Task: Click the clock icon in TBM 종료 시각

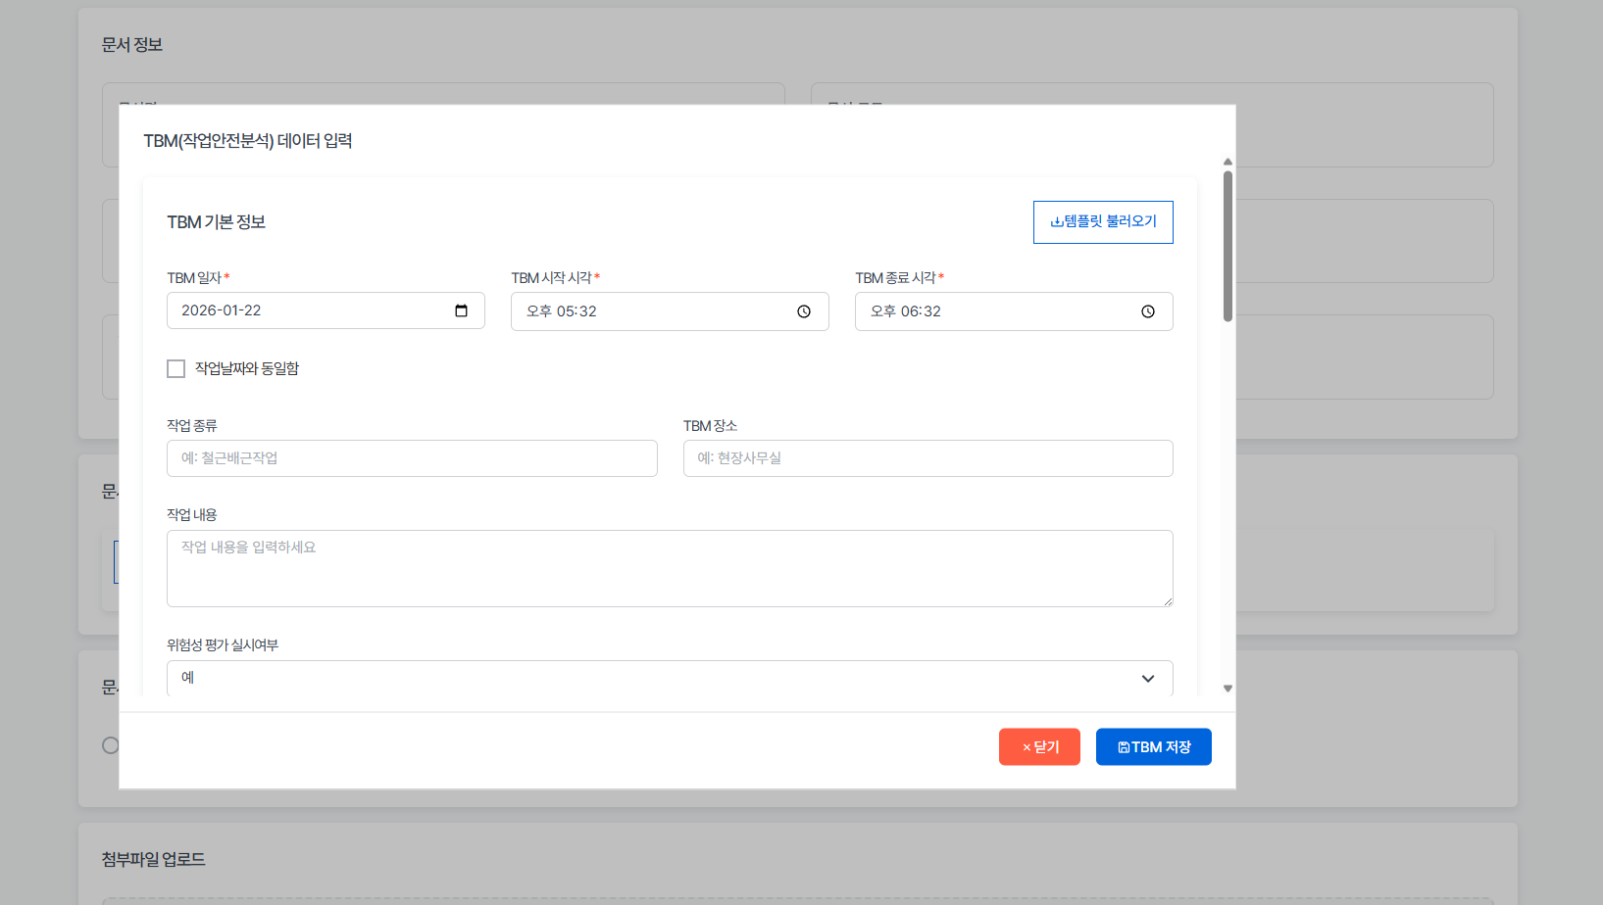Action: (x=1147, y=311)
